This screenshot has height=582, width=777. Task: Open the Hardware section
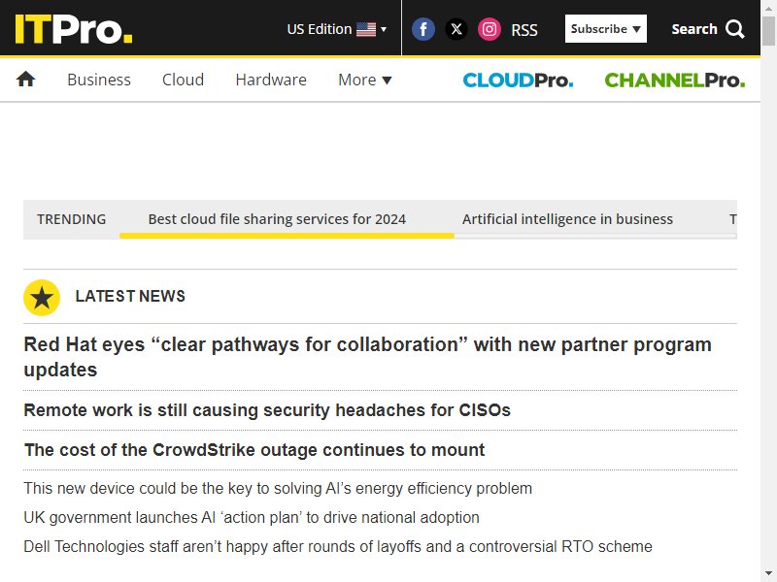coord(271,80)
